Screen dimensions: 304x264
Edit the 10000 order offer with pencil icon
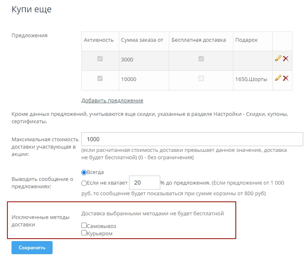pos(278,78)
